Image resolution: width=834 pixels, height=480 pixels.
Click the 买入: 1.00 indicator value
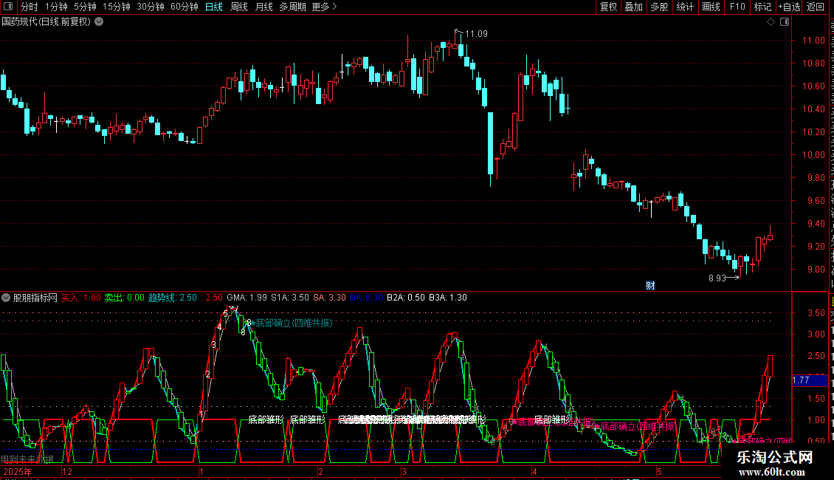[x=81, y=298]
